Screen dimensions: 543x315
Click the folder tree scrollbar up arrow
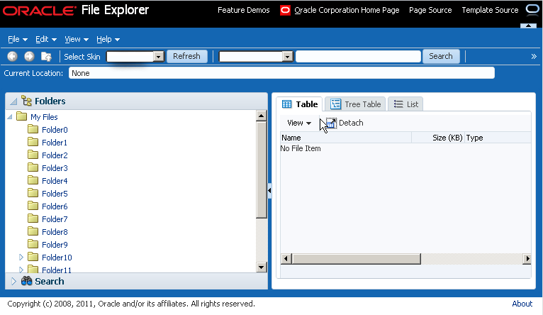point(262,116)
